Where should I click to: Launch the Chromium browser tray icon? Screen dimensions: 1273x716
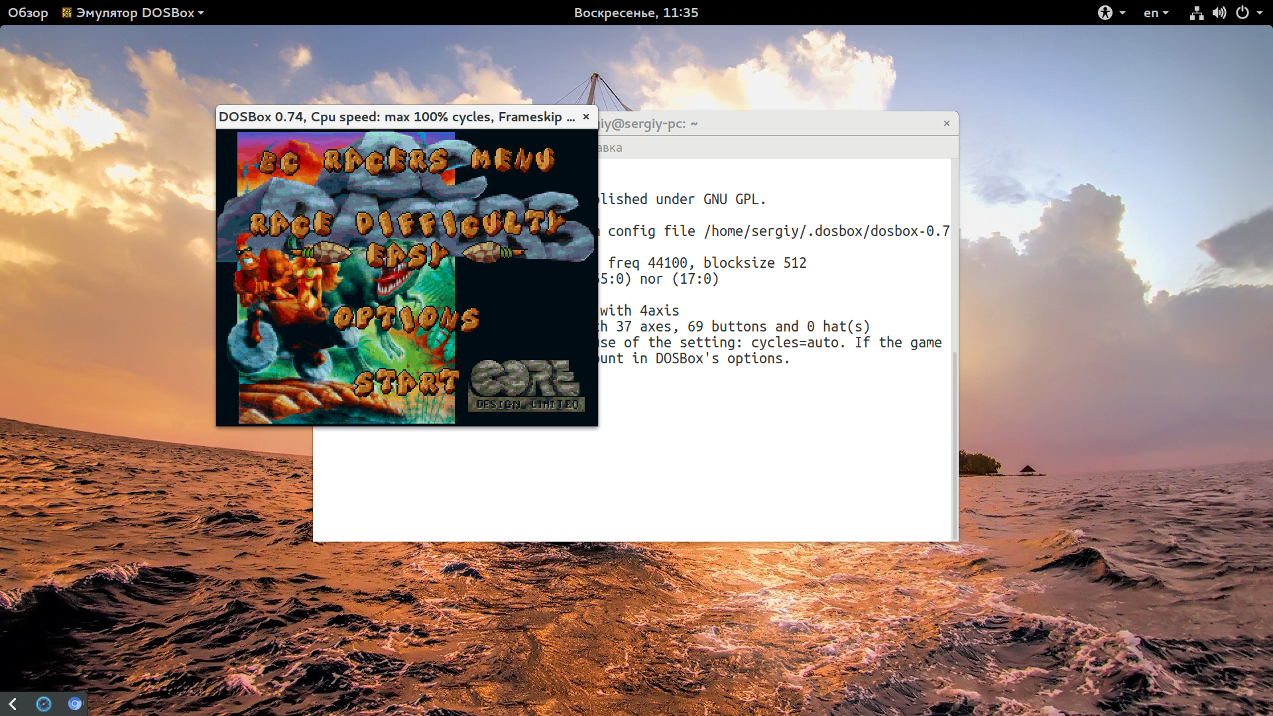tap(75, 704)
